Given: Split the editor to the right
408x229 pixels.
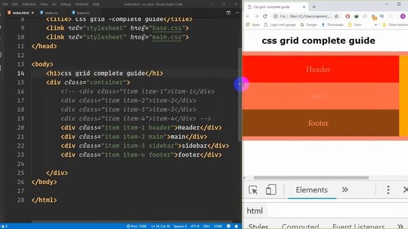Looking at the screenshot, I should coord(228,13).
